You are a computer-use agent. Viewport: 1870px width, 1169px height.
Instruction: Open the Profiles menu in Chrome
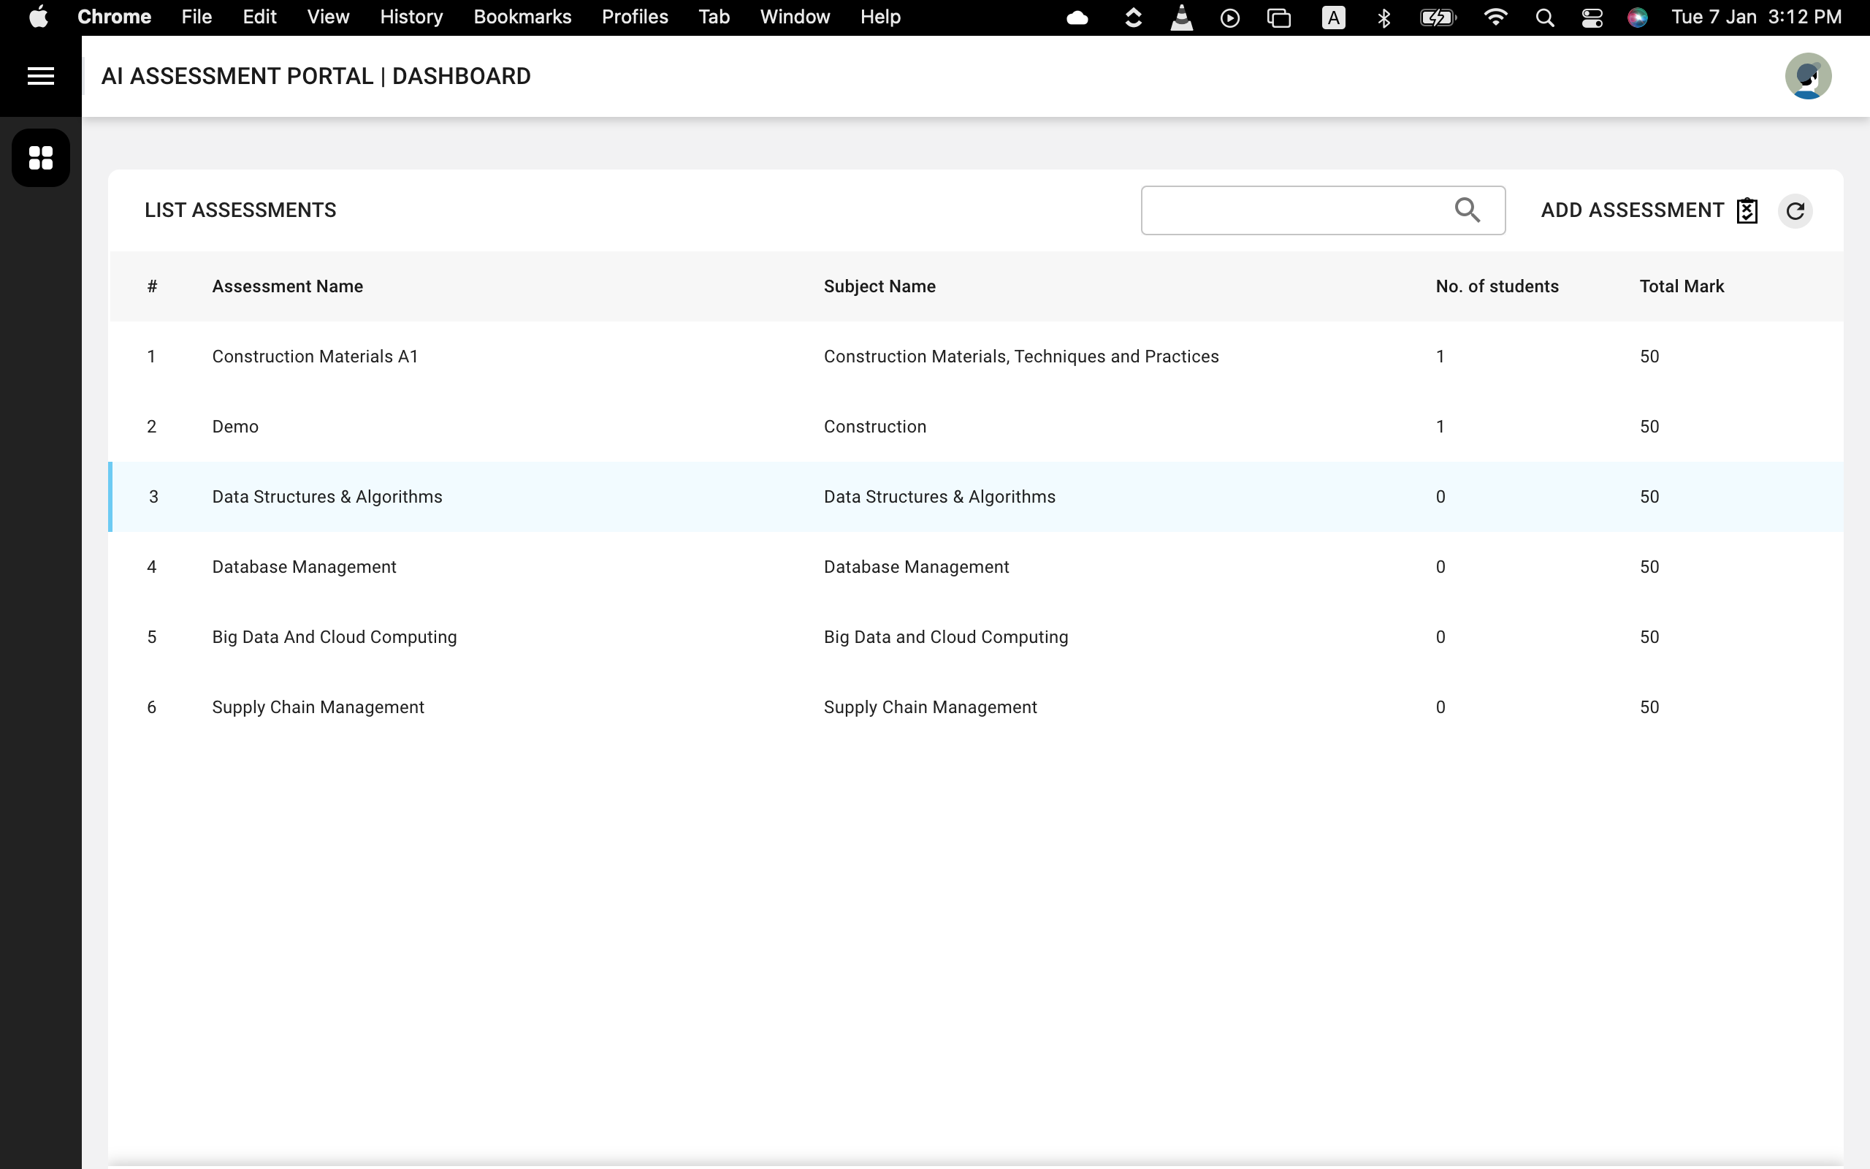coord(634,17)
